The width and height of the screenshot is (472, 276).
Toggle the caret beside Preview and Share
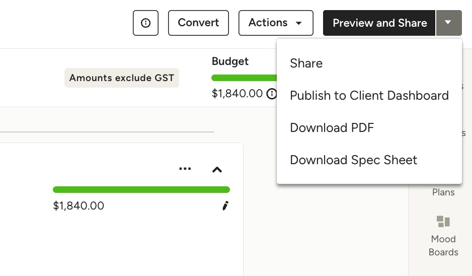point(448,23)
